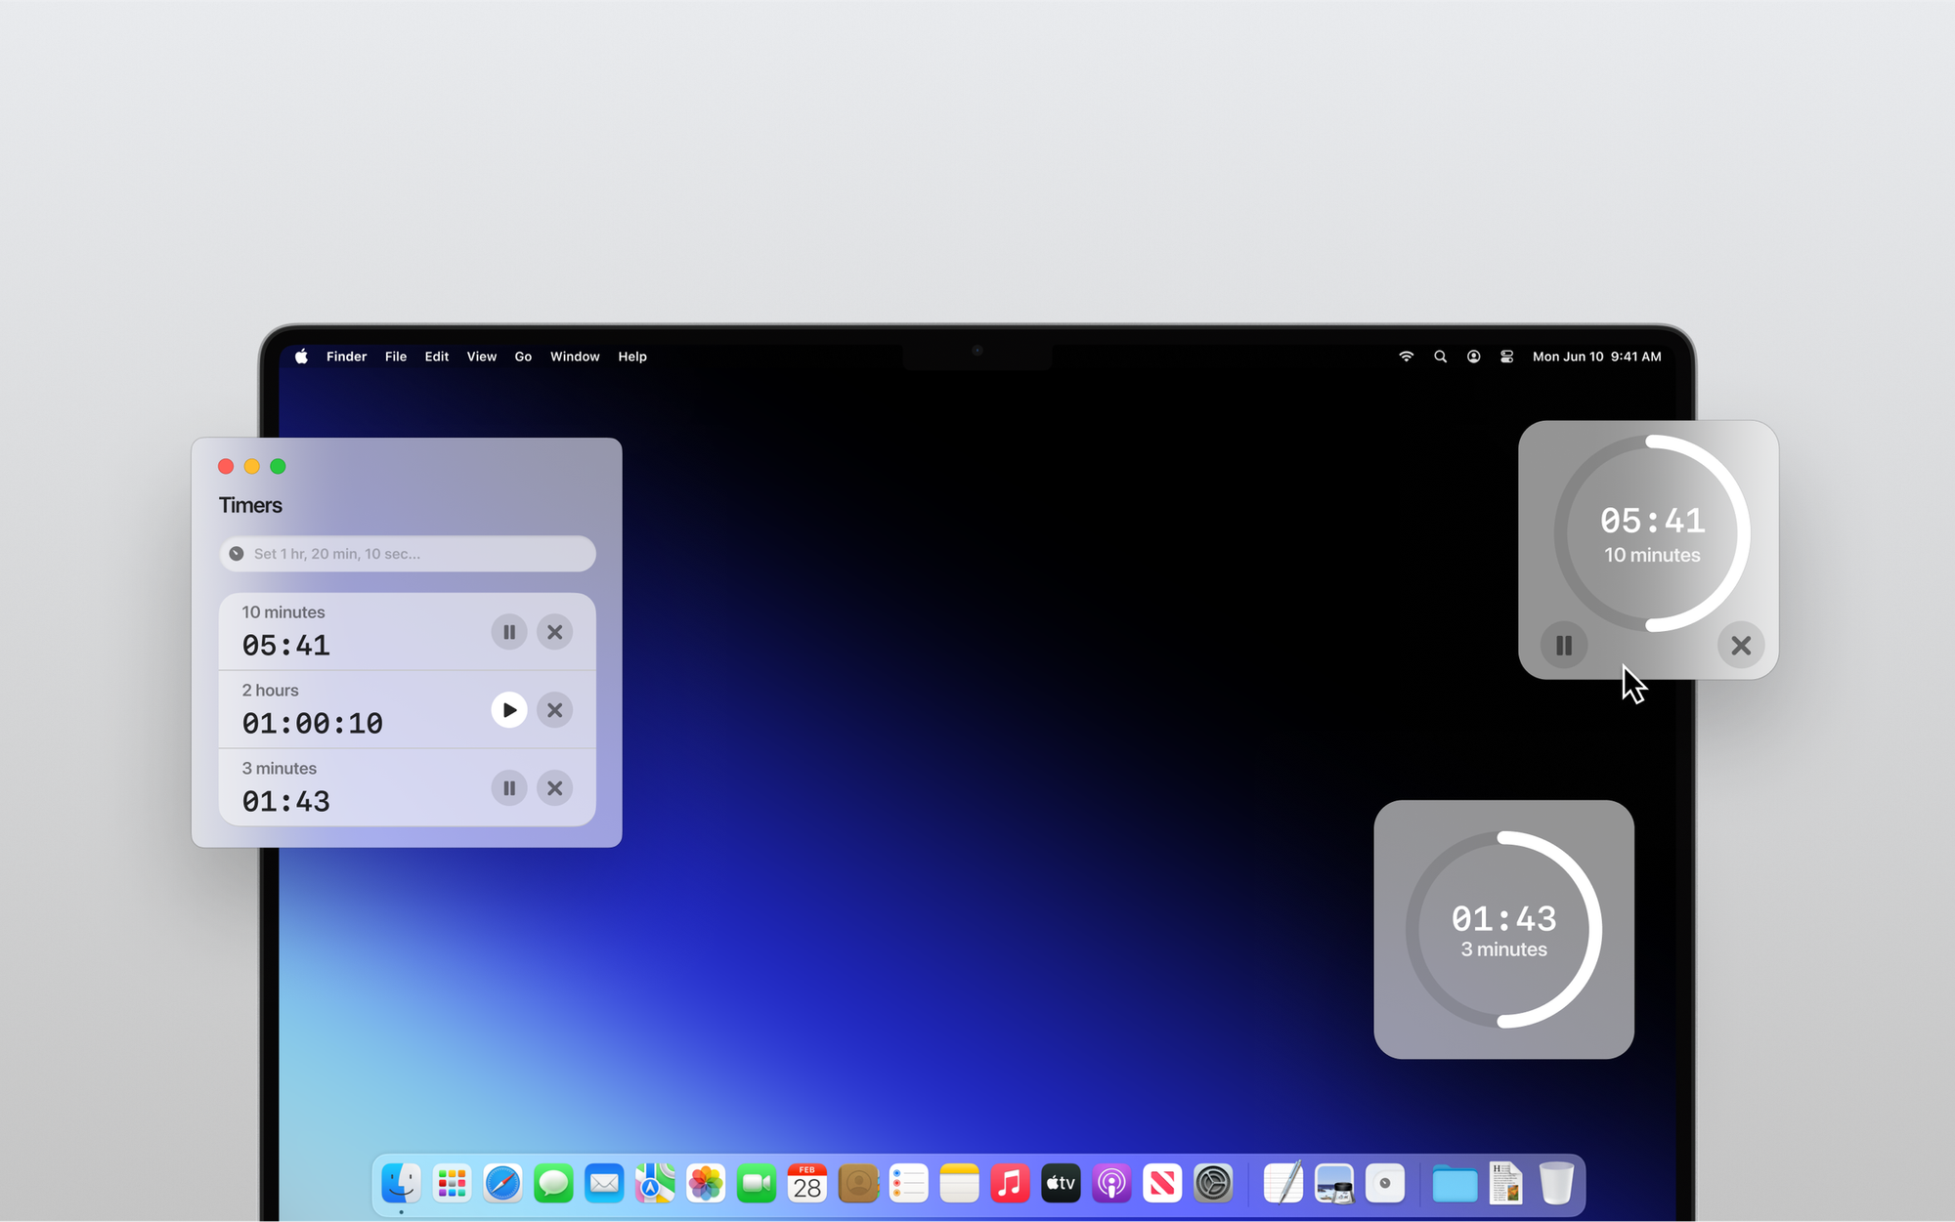
Task: Click the timer duration input field
Action: (408, 554)
